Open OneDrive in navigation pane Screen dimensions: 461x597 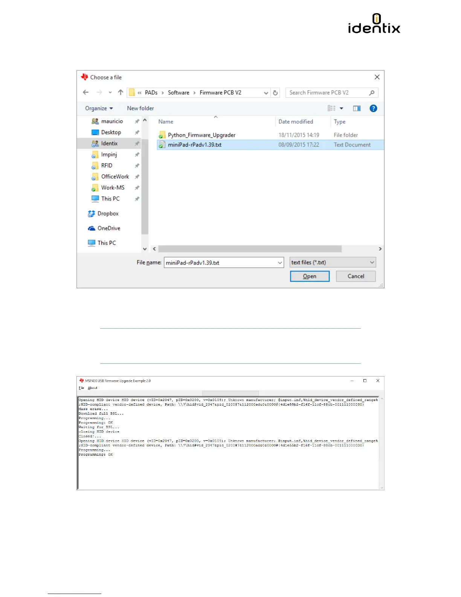coord(109,228)
